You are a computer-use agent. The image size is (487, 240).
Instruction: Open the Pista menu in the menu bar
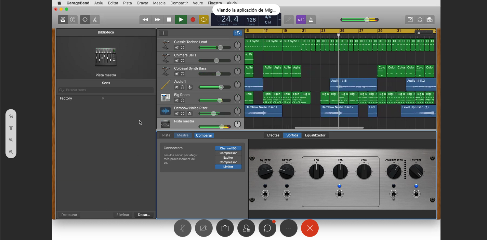click(128, 3)
